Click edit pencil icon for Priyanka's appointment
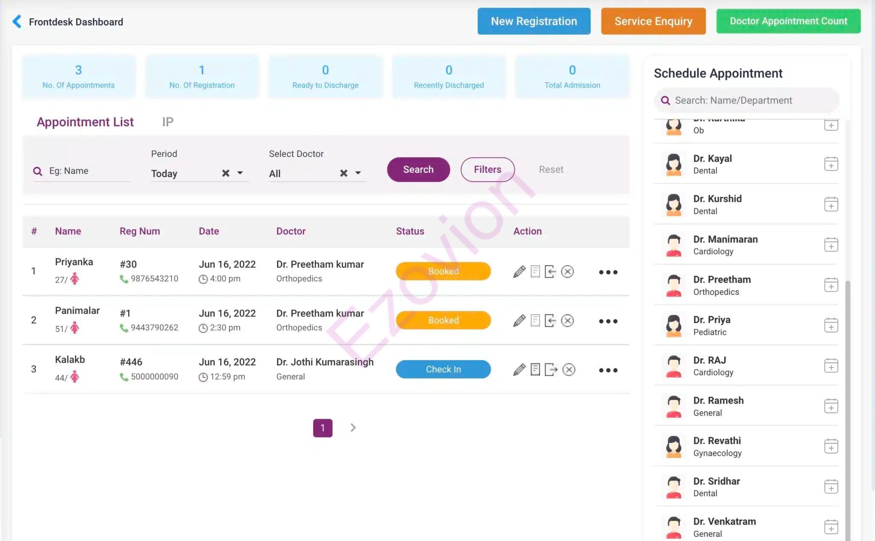The height and width of the screenshot is (541, 875). tap(519, 272)
